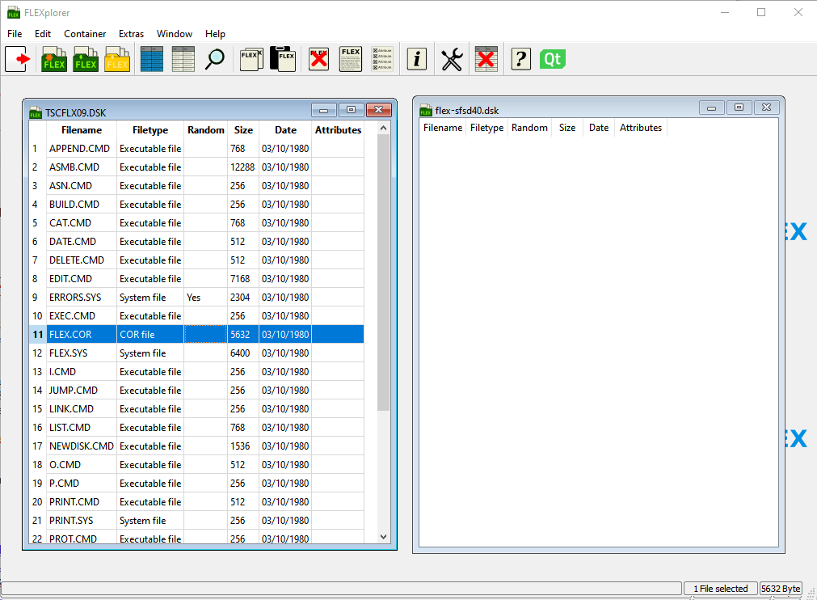Open the Edit menu

click(x=43, y=34)
